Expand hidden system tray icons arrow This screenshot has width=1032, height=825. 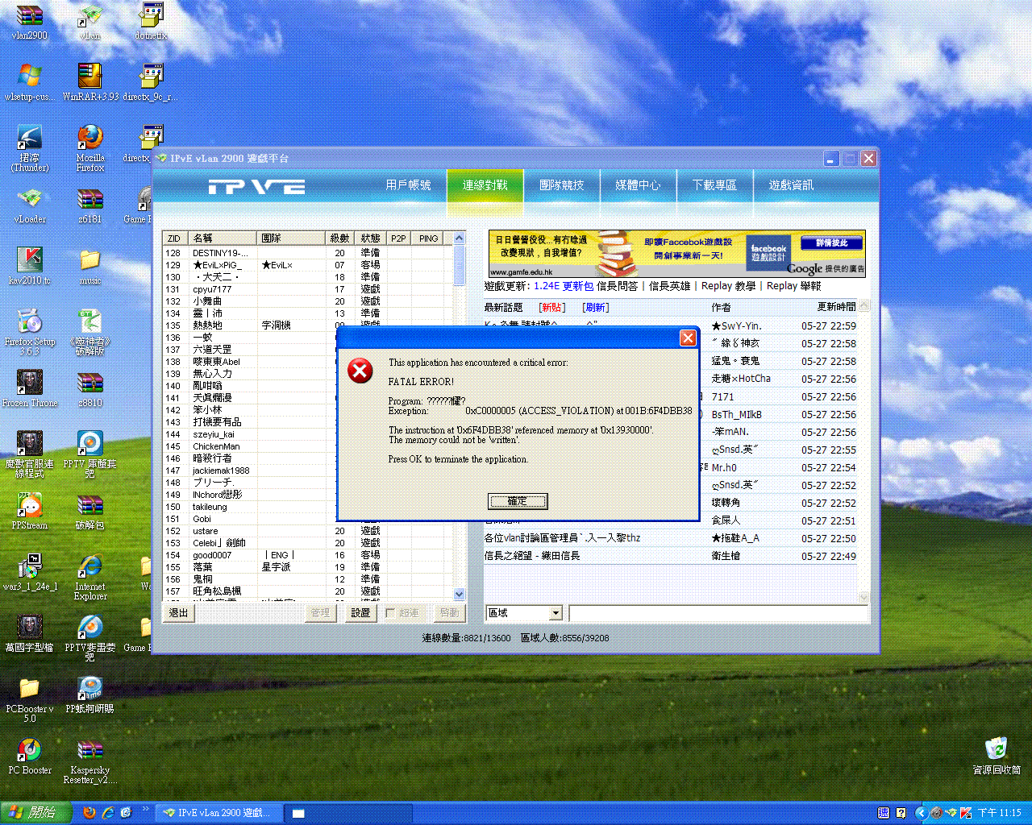click(x=921, y=813)
